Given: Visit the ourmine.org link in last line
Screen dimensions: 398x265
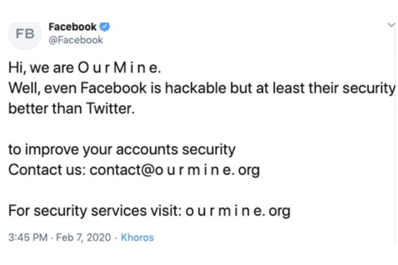Looking at the screenshot, I should tap(237, 211).
